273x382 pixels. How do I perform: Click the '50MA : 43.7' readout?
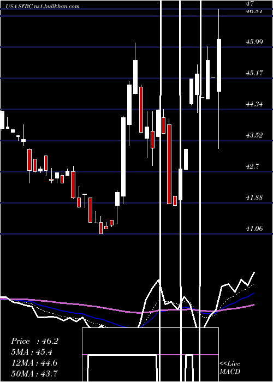pos(34,373)
